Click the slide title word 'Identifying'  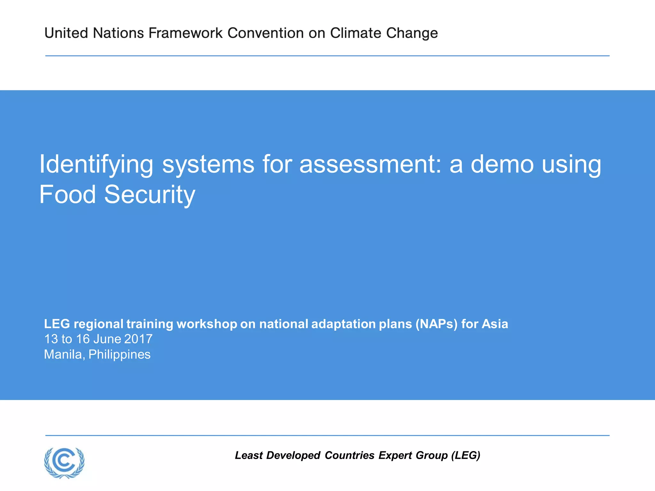click(x=96, y=164)
